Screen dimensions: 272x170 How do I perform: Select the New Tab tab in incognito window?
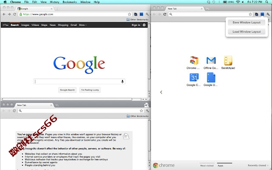[x=34, y=105]
